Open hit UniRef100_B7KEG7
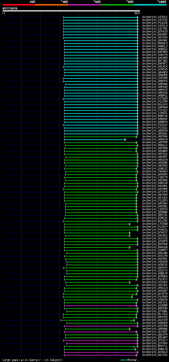 (x=155, y=233)
